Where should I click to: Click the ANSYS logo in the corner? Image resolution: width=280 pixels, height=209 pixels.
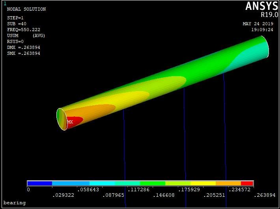[262, 6]
